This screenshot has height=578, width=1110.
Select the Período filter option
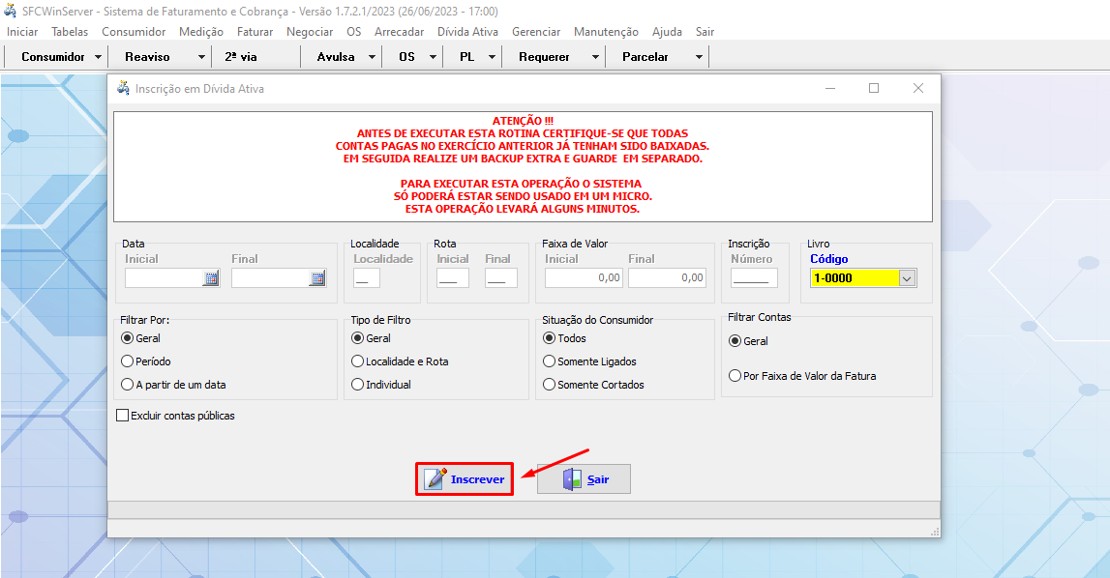pyautogui.click(x=125, y=361)
